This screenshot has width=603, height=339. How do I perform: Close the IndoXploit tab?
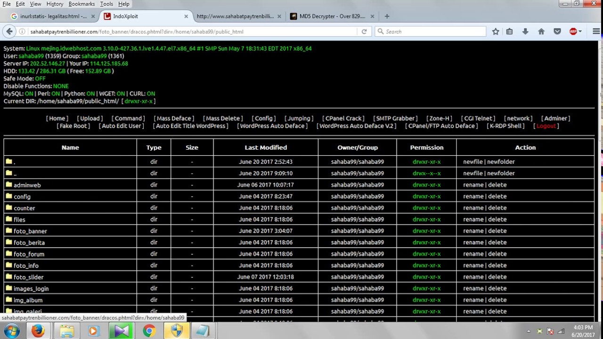click(186, 16)
